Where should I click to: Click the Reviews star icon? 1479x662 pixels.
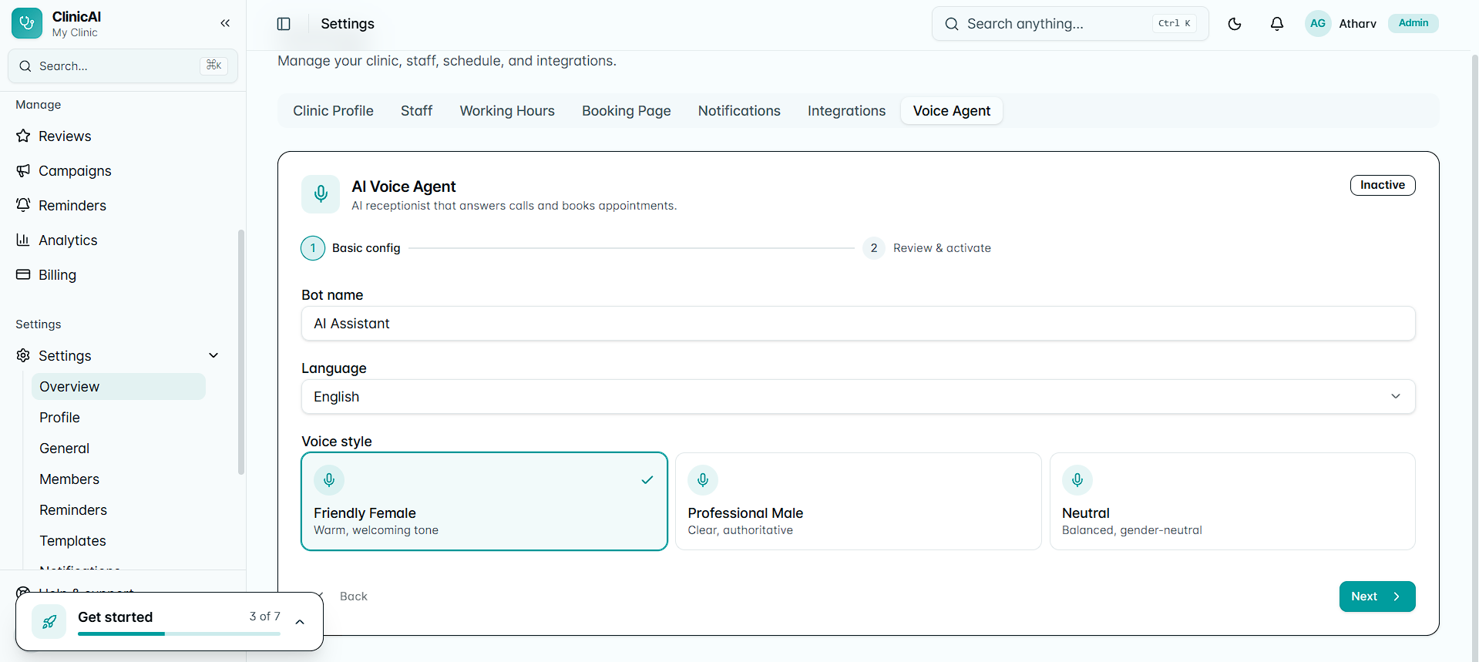(x=23, y=136)
